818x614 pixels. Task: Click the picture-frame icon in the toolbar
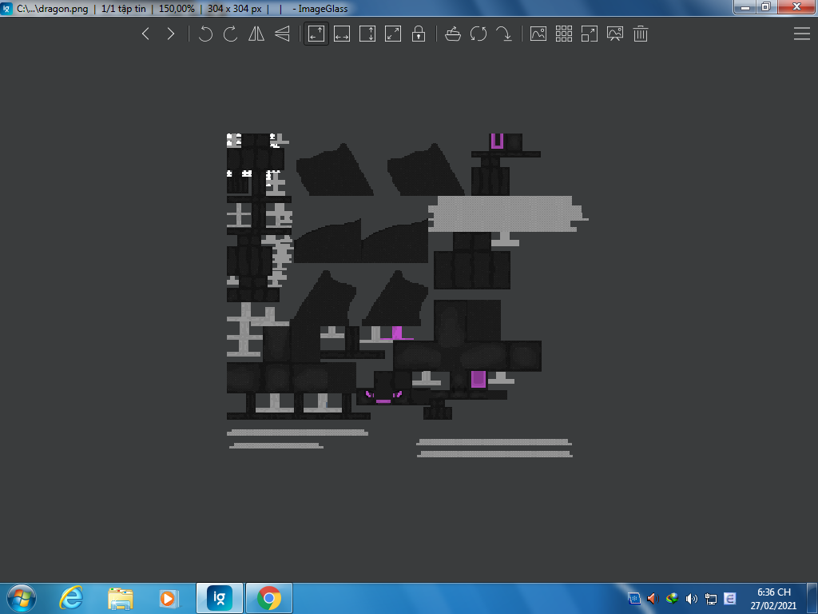pos(538,34)
